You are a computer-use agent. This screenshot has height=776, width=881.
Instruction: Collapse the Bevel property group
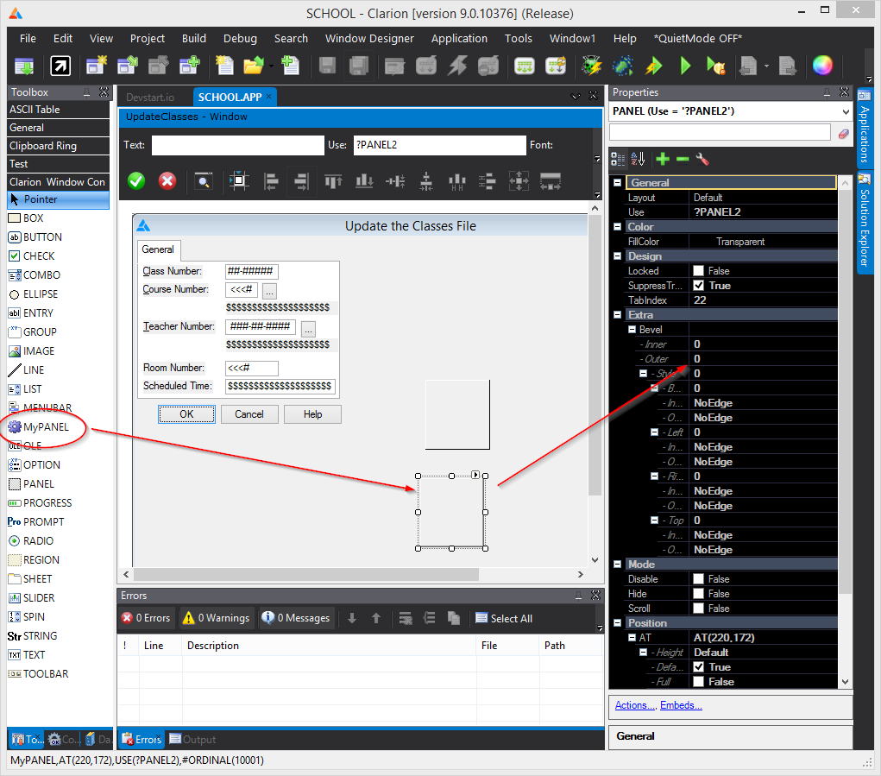tap(631, 330)
